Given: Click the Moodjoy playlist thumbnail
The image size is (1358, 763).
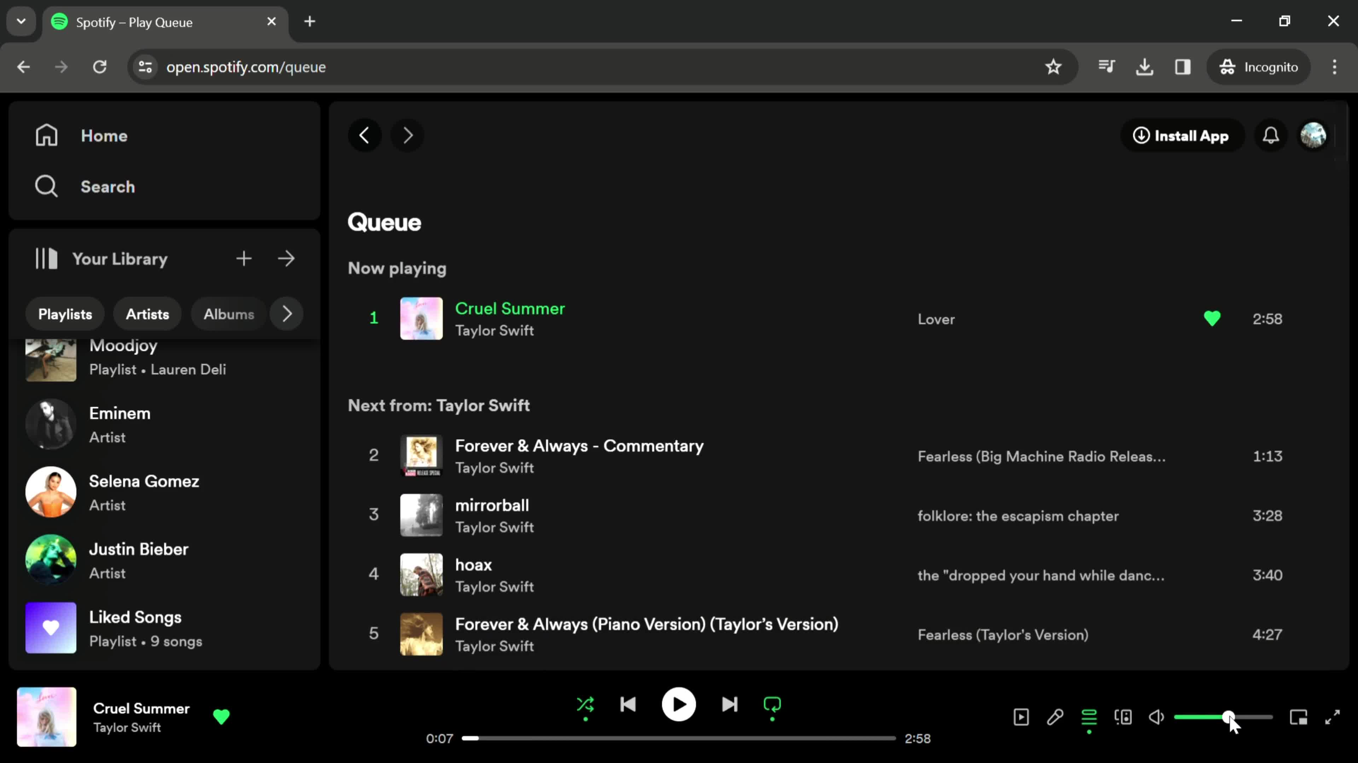Looking at the screenshot, I should [50, 357].
